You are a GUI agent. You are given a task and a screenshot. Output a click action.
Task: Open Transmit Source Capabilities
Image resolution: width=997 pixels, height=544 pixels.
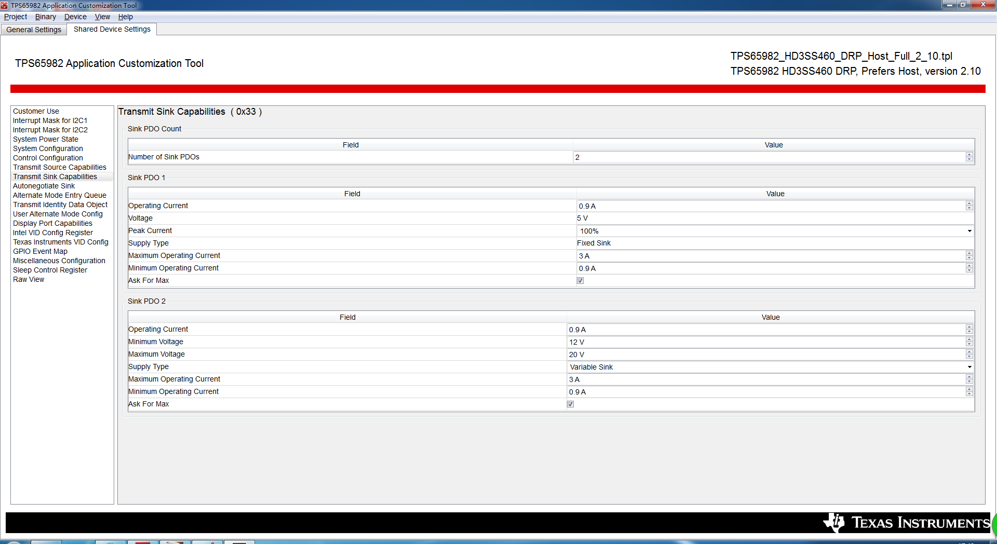tap(60, 167)
